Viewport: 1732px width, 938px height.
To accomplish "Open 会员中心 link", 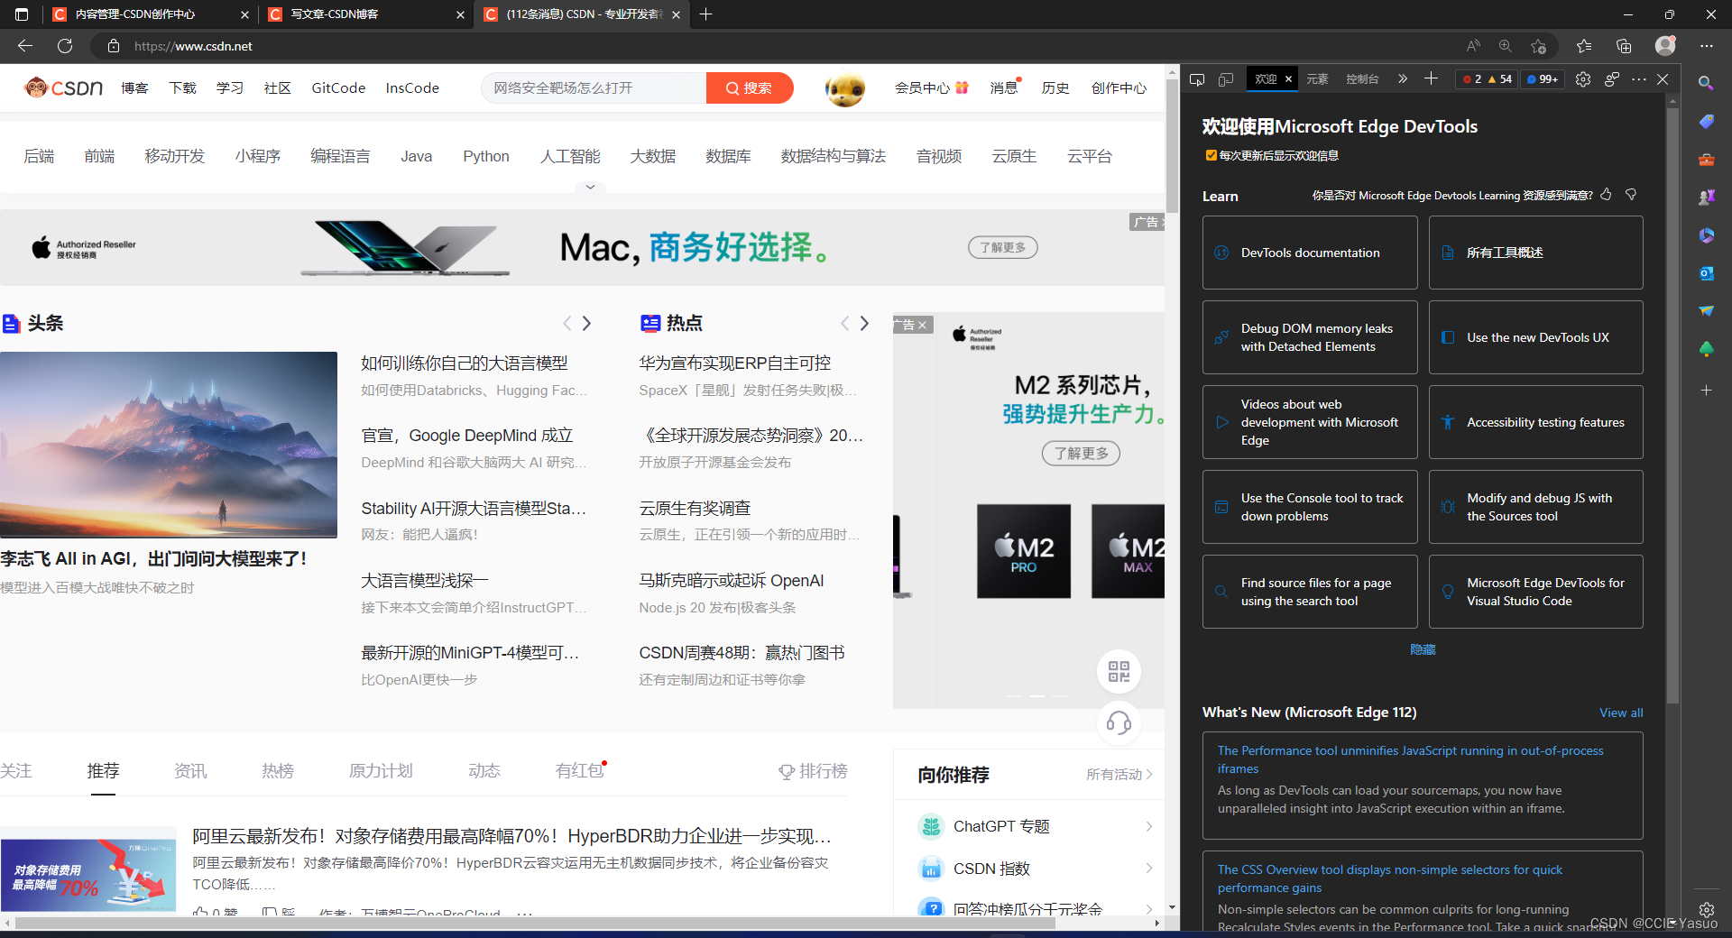I will [x=931, y=87].
